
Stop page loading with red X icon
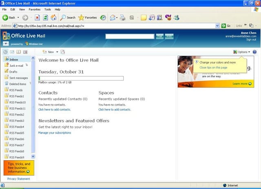(x=37, y=18)
